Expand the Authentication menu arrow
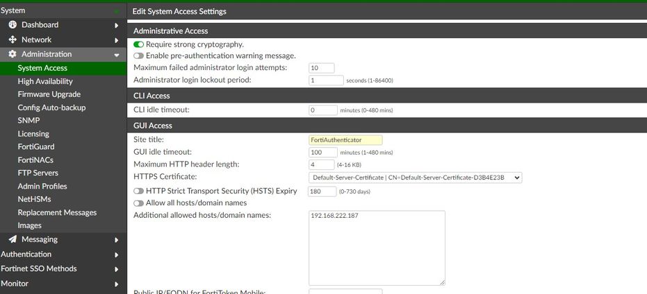Screen dimensions: 647x294 pos(117,255)
